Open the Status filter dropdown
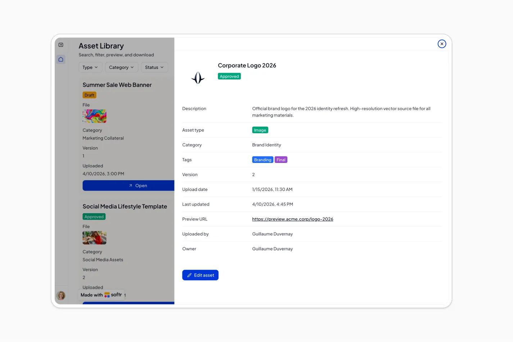This screenshot has height=342, width=513. [x=154, y=67]
